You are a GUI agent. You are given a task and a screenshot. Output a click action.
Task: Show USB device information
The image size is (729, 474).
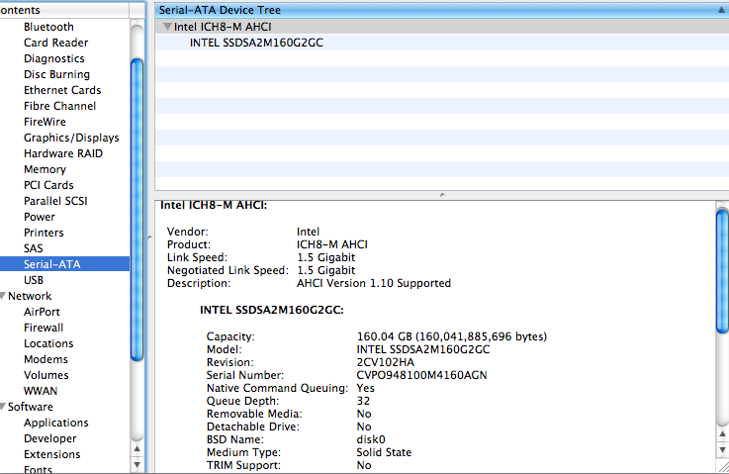click(x=34, y=280)
